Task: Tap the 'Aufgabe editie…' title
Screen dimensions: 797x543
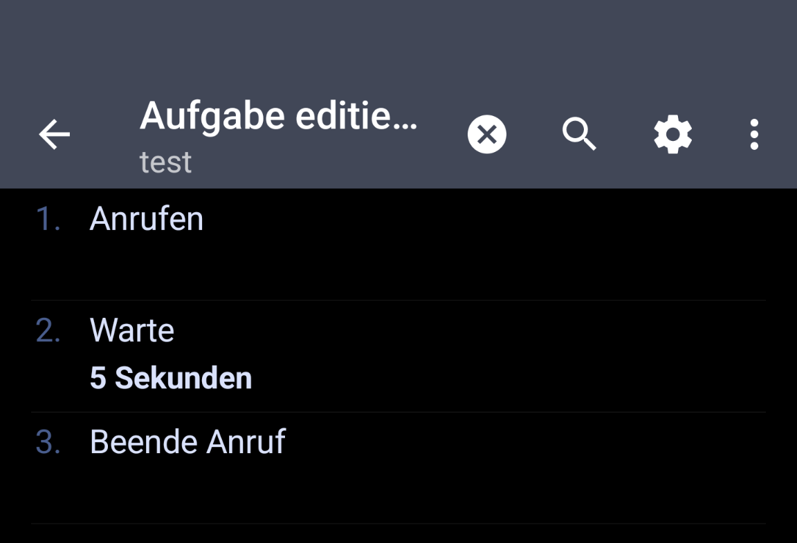Action: (278, 116)
